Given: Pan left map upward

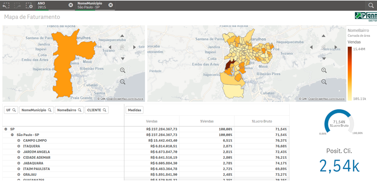Looking at the screenshot, I should 122,36.
